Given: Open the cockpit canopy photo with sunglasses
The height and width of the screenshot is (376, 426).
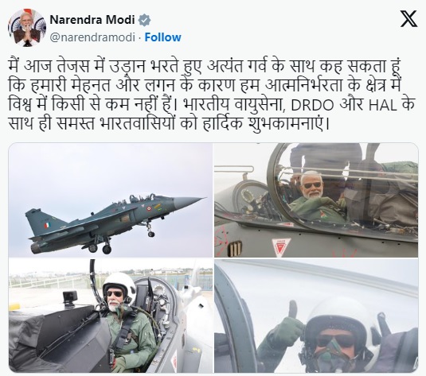Looking at the screenshot, I should 316,200.
